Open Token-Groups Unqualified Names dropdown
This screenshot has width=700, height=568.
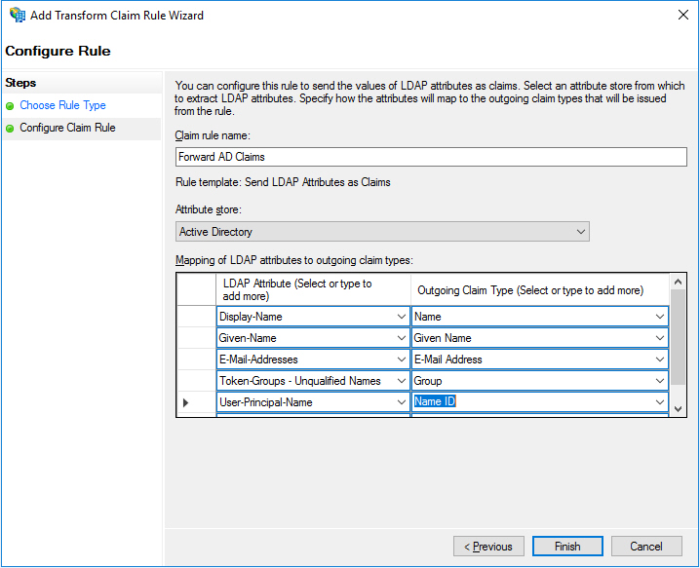[x=402, y=381]
